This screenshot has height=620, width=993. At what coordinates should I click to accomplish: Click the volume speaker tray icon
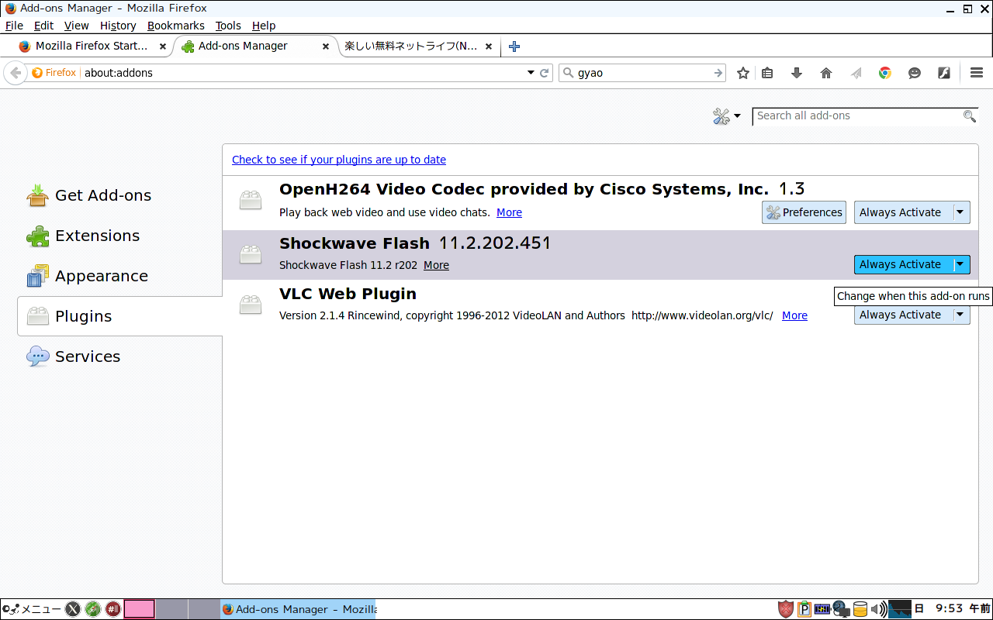pos(879,609)
